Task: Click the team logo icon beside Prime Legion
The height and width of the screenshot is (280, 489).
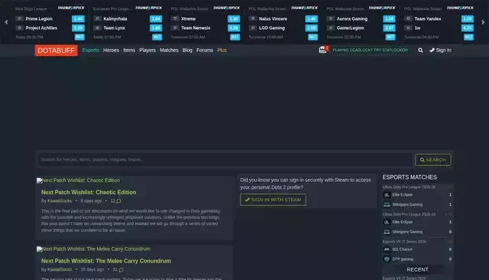Action: point(19,18)
